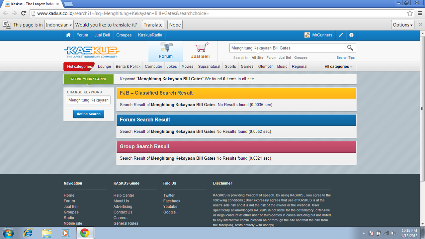The width and height of the screenshot is (425, 239).
Task: Open the Twitter footer link
Action: click(169, 196)
